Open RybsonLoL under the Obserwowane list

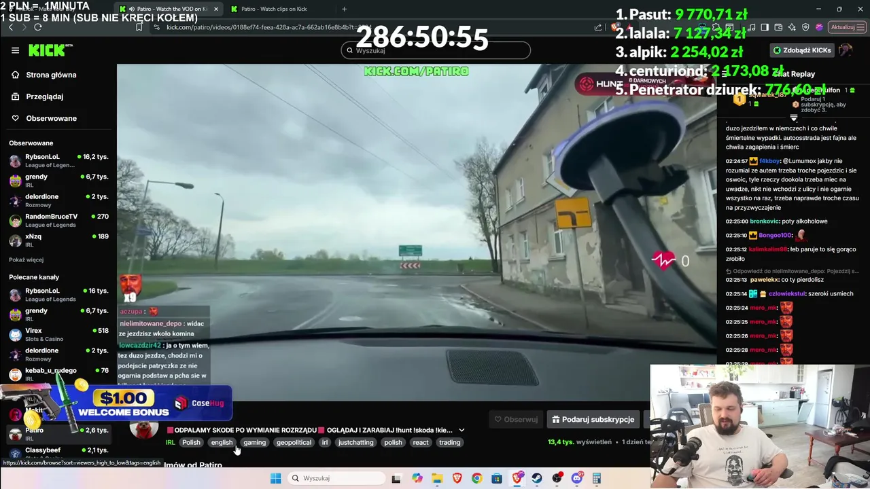click(58, 160)
